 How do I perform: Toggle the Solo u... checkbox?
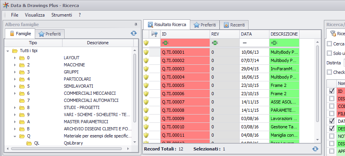329,53
